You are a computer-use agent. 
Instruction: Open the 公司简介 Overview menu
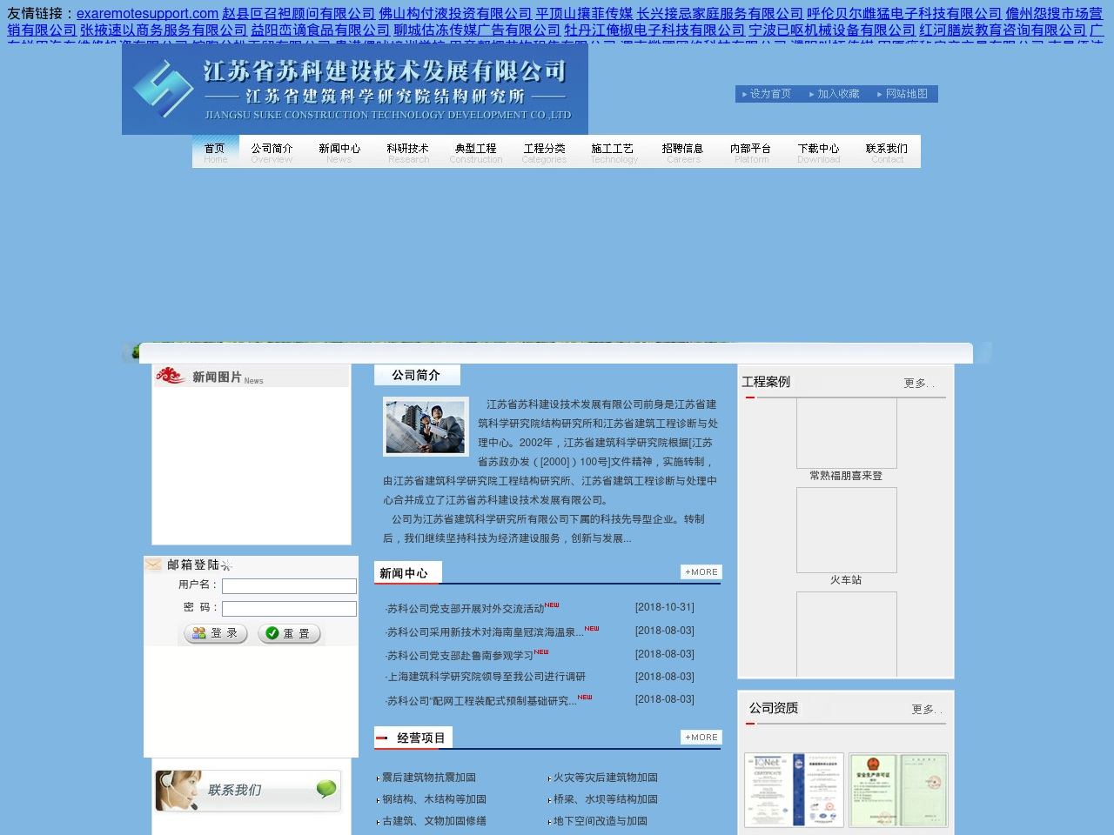click(272, 153)
